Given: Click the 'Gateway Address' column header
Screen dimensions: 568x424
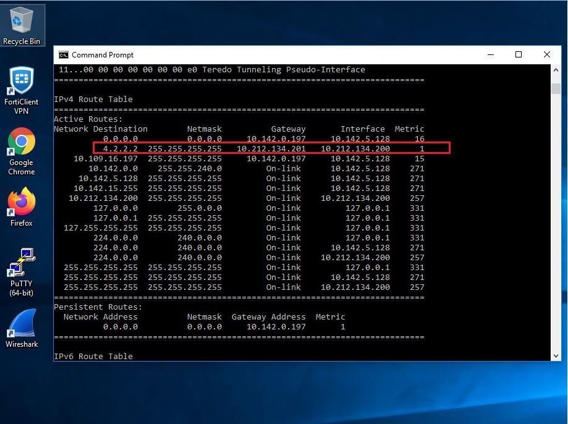Looking at the screenshot, I should (268, 316).
